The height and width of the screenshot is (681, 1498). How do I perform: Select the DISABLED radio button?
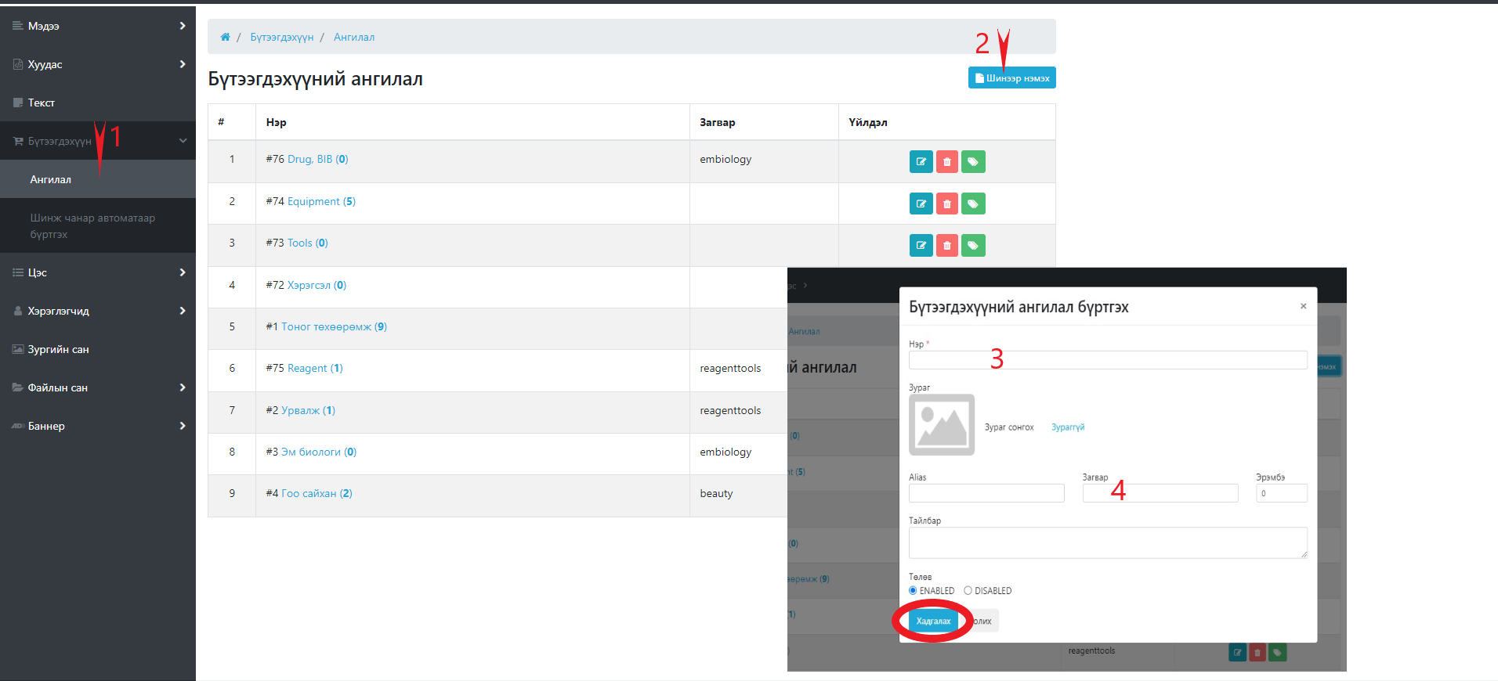968,590
